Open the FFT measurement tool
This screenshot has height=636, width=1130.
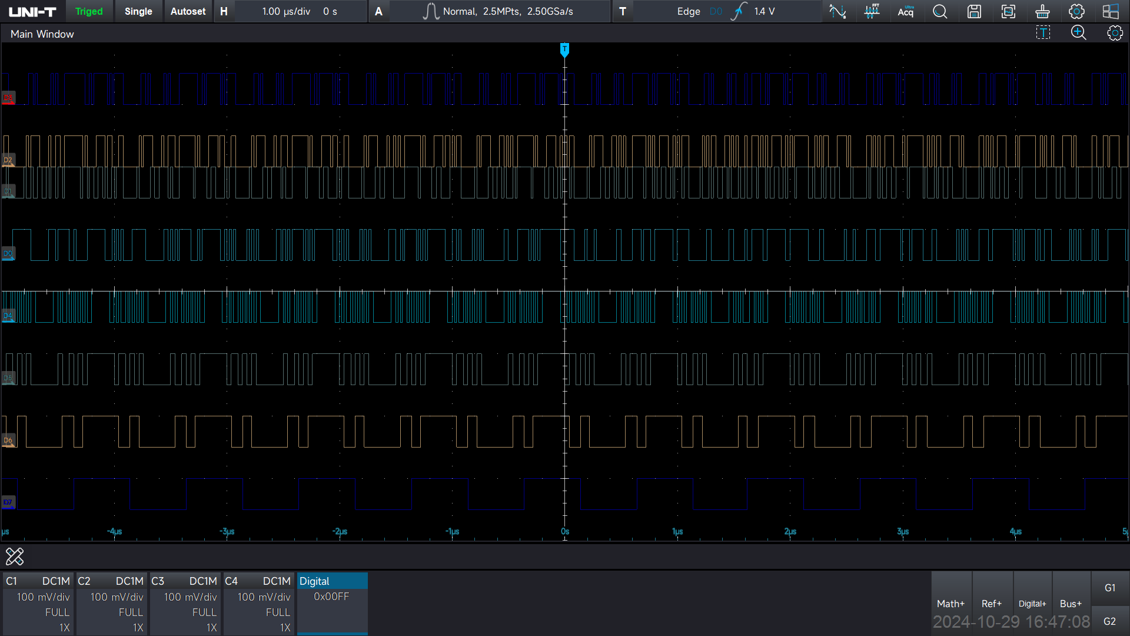point(872,11)
